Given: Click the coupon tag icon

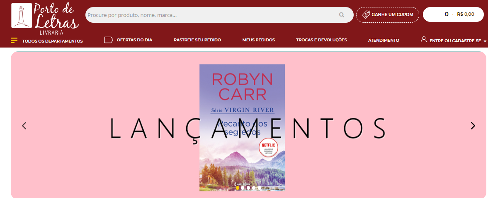Looking at the screenshot, I should pyautogui.click(x=367, y=14).
